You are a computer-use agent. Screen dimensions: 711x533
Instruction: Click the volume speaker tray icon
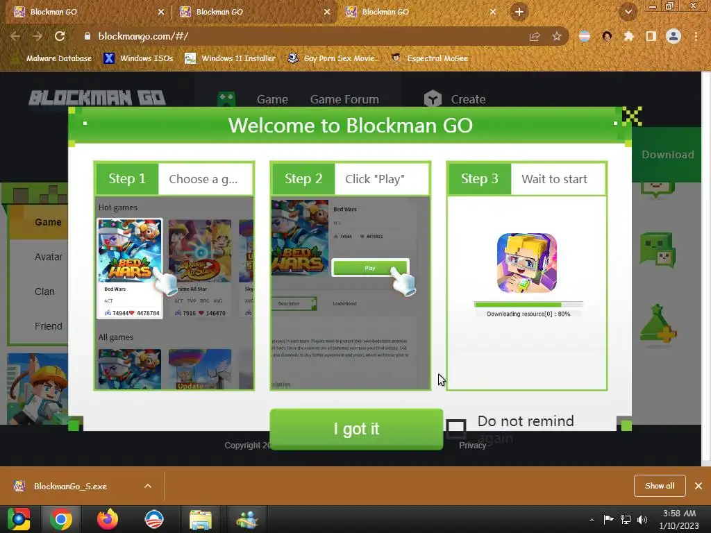(x=642, y=520)
